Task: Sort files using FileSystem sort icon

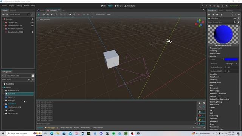Action: coord(33,80)
